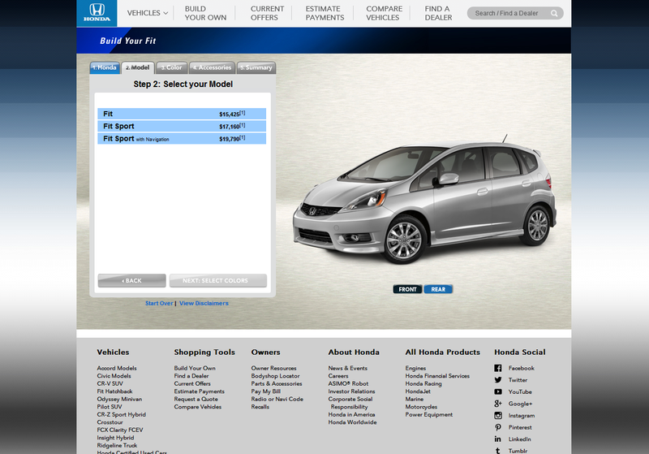
Task: Open Honda Financial Services footer link
Action: click(x=437, y=376)
